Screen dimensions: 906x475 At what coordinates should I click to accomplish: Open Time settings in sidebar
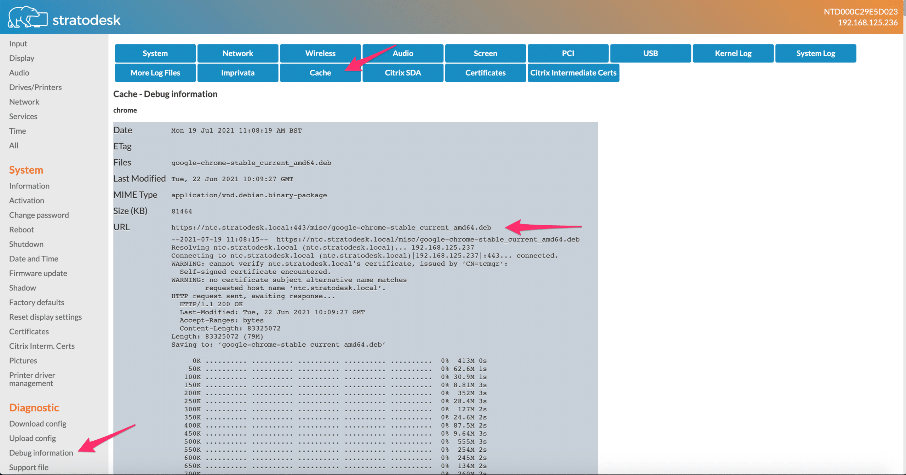click(x=17, y=131)
